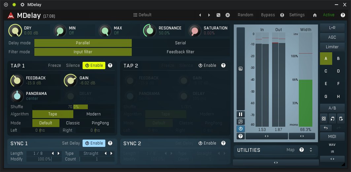Screen dimensions: 351x172
Task: Open Sync 1 help icon
Action: (110, 143)
